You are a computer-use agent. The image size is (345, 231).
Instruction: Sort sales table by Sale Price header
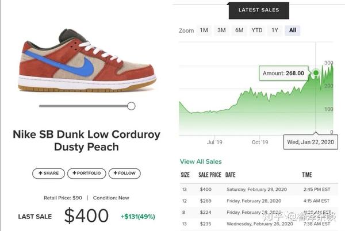pyautogui.click(x=210, y=175)
